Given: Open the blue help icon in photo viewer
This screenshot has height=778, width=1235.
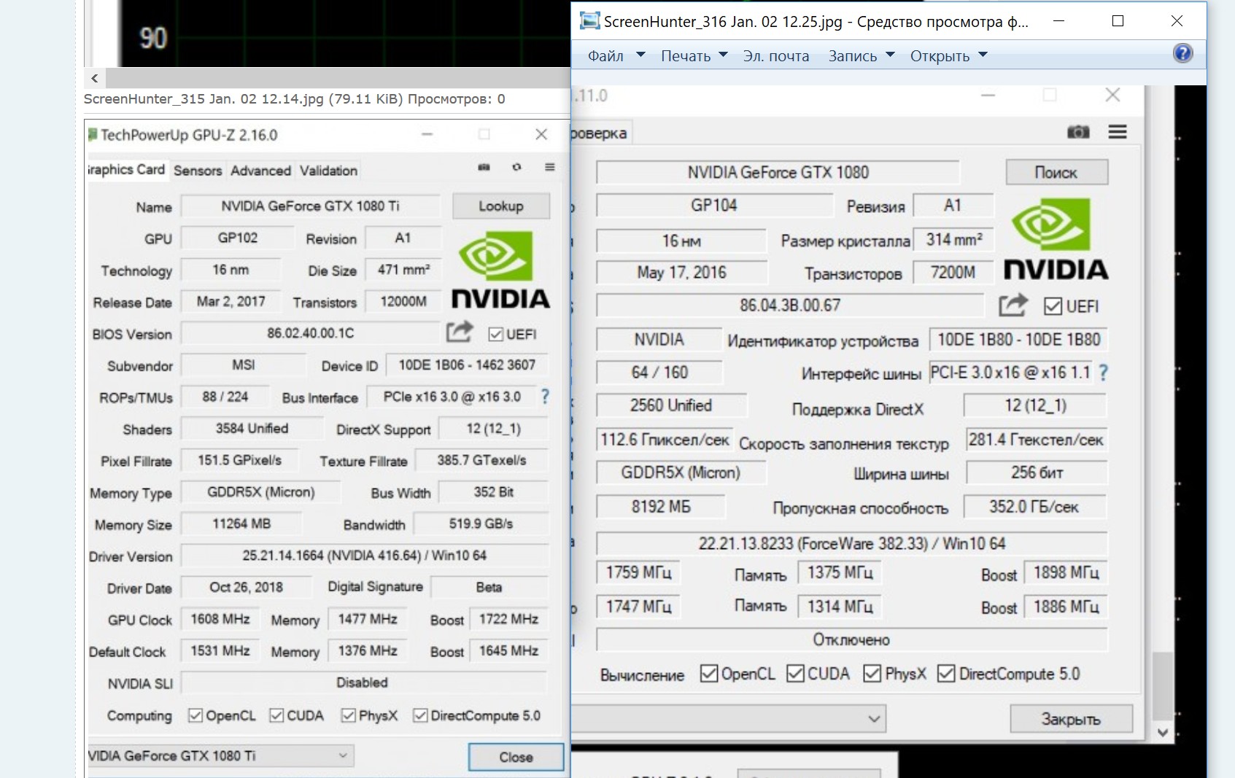Looking at the screenshot, I should (x=1182, y=53).
